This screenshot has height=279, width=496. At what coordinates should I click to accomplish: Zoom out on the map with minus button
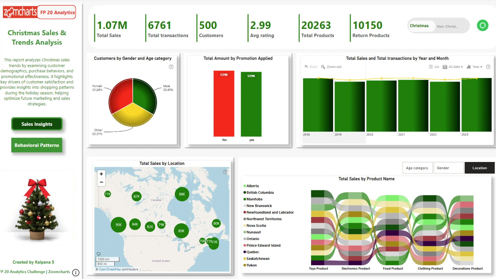[101, 182]
